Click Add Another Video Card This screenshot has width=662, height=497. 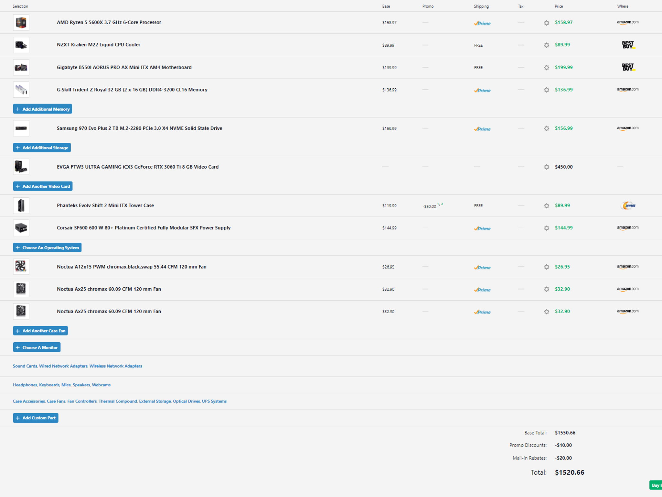tap(43, 186)
